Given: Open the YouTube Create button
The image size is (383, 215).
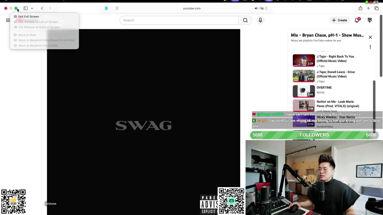Looking at the screenshot, I should (339, 20).
